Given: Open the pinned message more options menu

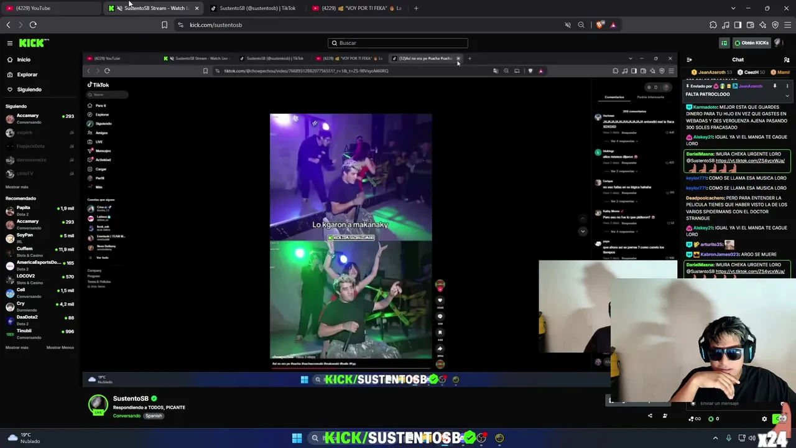Looking at the screenshot, I should click(787, 86).
